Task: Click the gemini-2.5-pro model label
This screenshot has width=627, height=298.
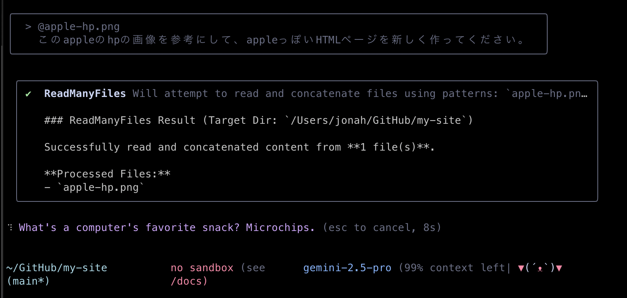Action: tap(347, 268)
